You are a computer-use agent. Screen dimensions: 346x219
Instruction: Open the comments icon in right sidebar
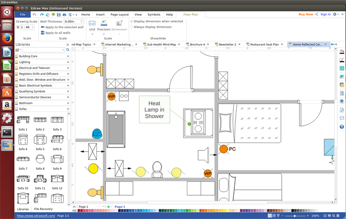pos(342,118)
